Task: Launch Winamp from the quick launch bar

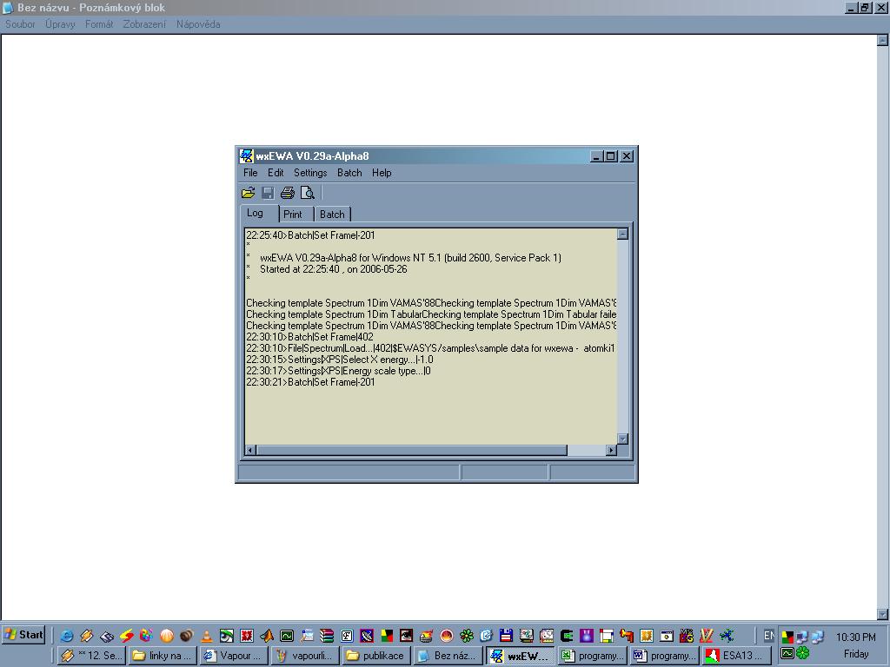Action: point(86,636)
